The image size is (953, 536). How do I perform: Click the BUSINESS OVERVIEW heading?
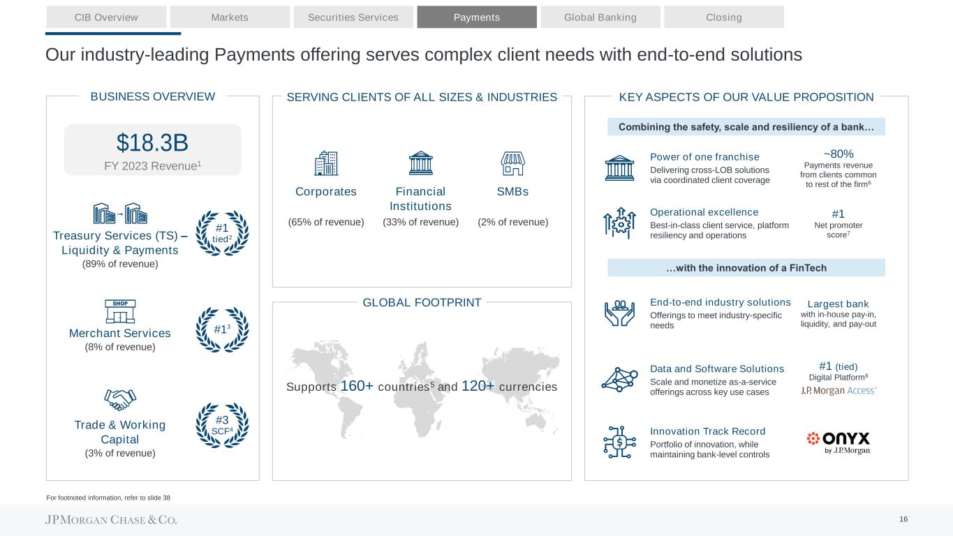point(153,97)
